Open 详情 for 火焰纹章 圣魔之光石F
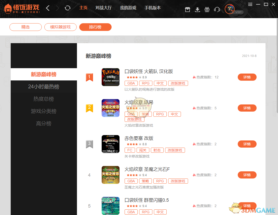This screenshot has width=278, height=215. (247, 175)
